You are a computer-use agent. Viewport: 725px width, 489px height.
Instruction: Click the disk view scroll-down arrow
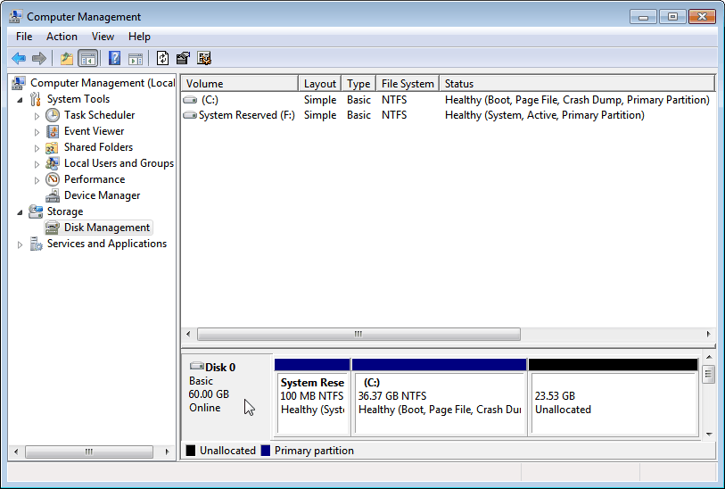(709, 435)
